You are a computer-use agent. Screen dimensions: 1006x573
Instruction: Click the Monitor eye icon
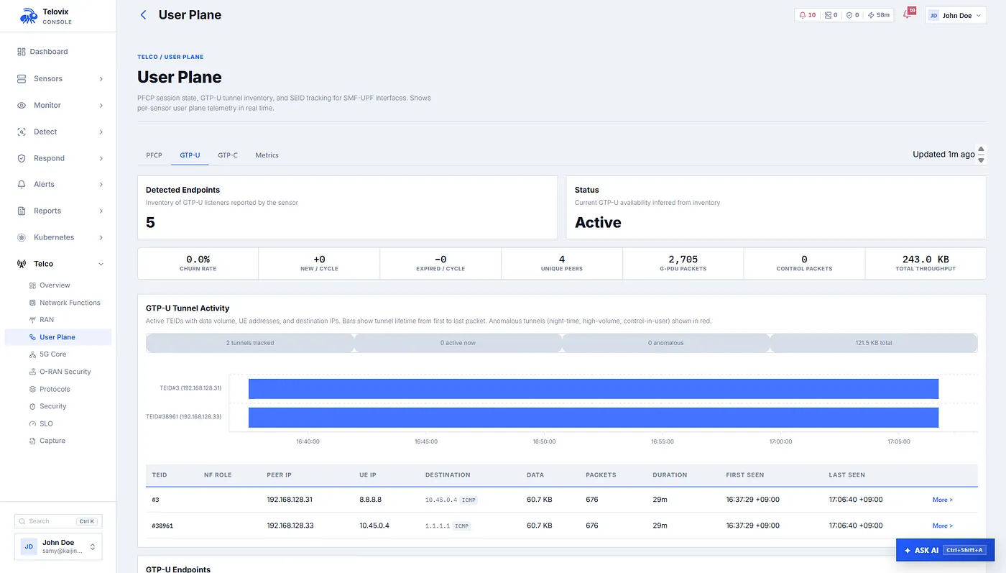tap(22, 105)
